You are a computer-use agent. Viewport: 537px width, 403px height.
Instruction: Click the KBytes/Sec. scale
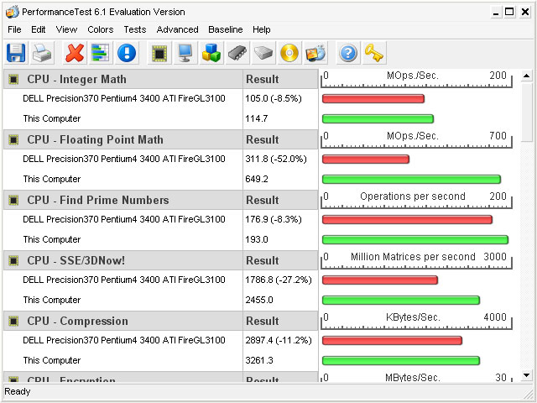tap(416, 321)
